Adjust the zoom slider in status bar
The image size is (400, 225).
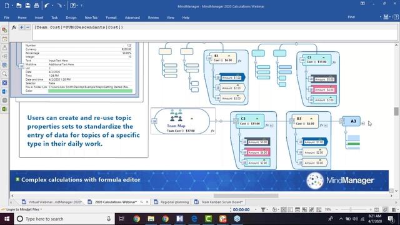point(351,210)
